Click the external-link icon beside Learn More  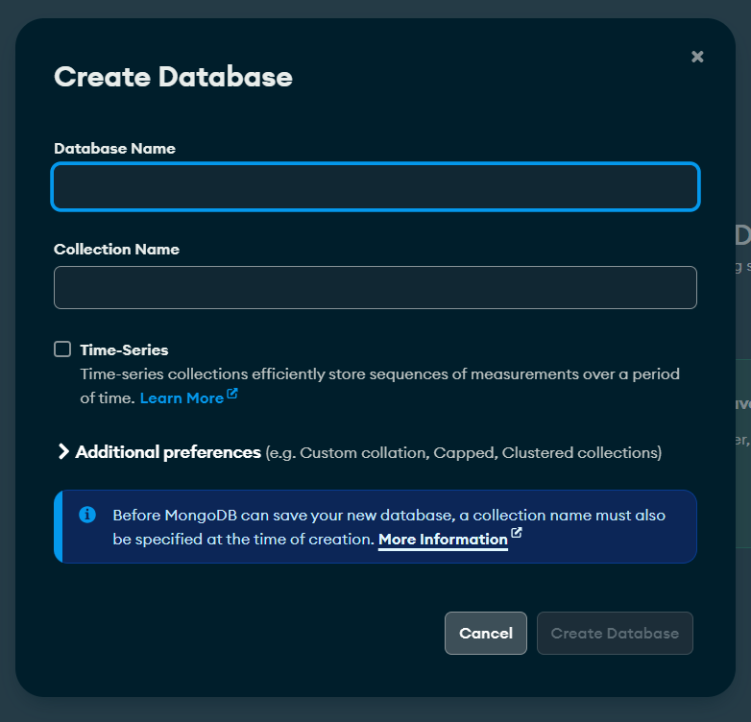[x=232, y=395]
